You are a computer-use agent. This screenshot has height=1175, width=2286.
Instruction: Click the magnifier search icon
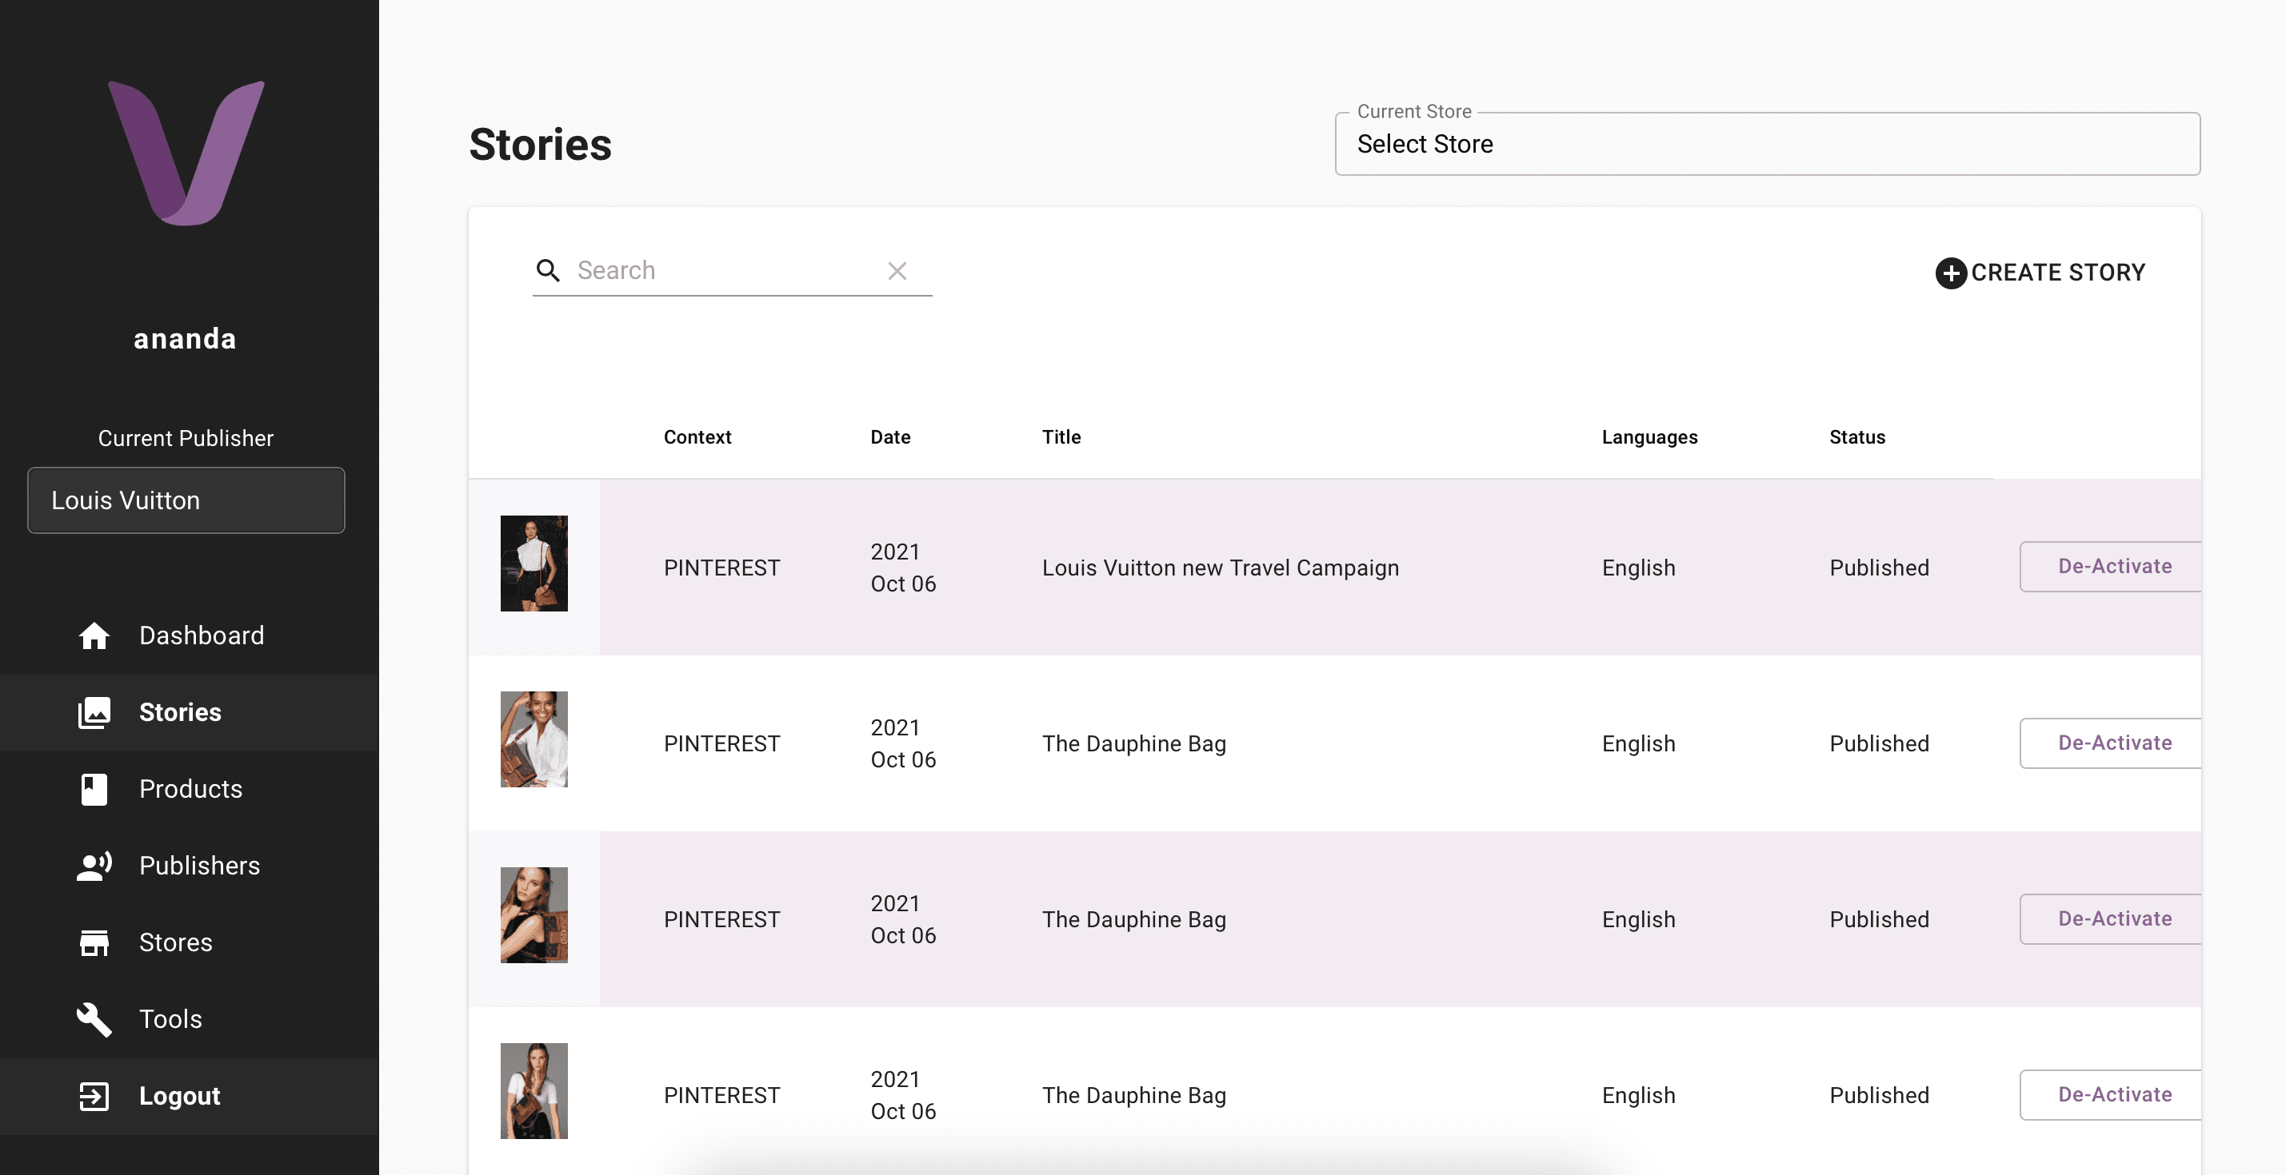coord(549,270)
